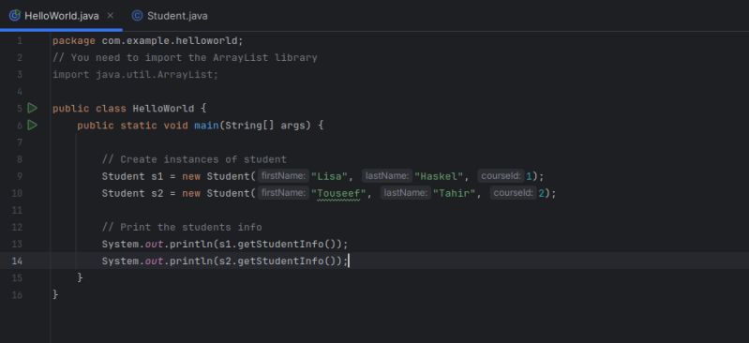This screenshot has height=343, width=749.
Task: Click the main method name
Action: point(206,126)
